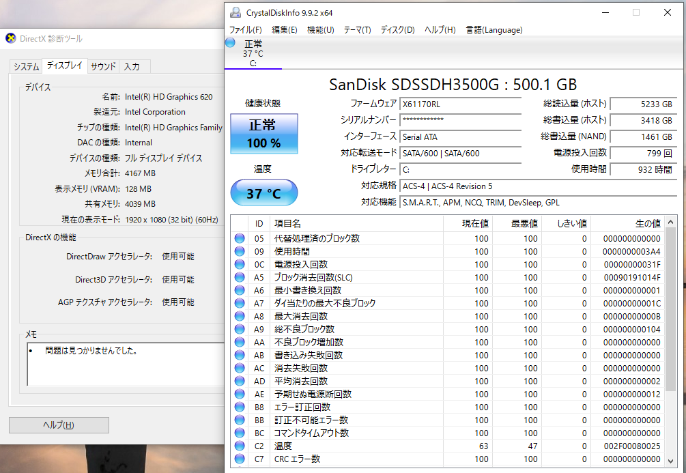Click the status orb of attribute A7 row
686x473 pixels.
240,303
